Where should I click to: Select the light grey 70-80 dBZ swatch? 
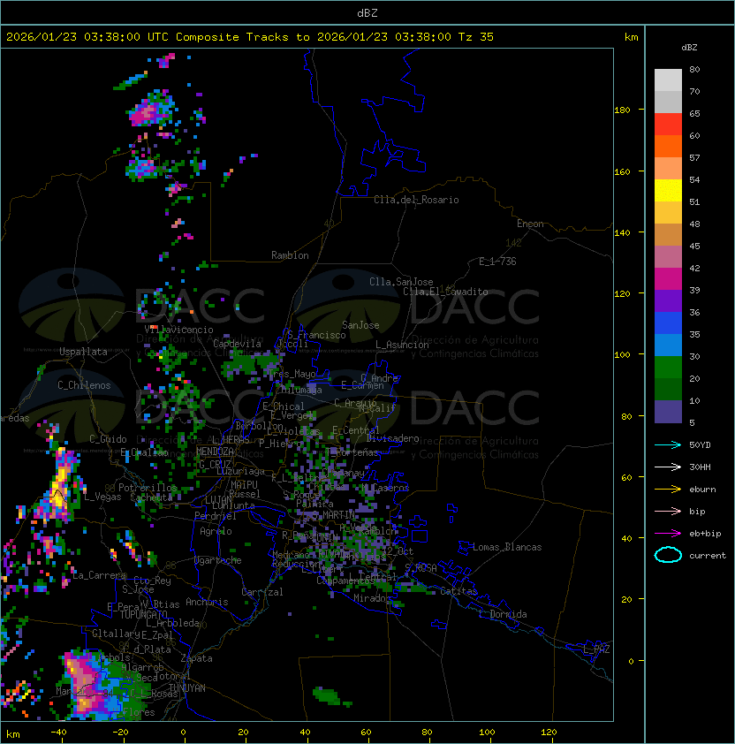point(668,80)
